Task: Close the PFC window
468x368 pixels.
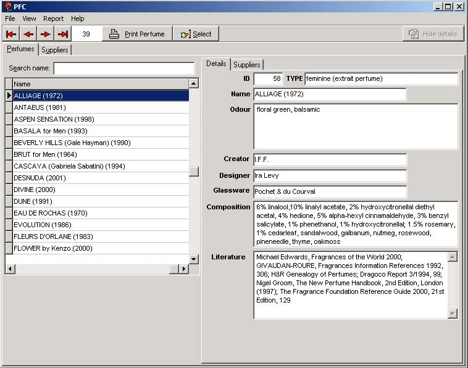Action: [x=459, y=7]
